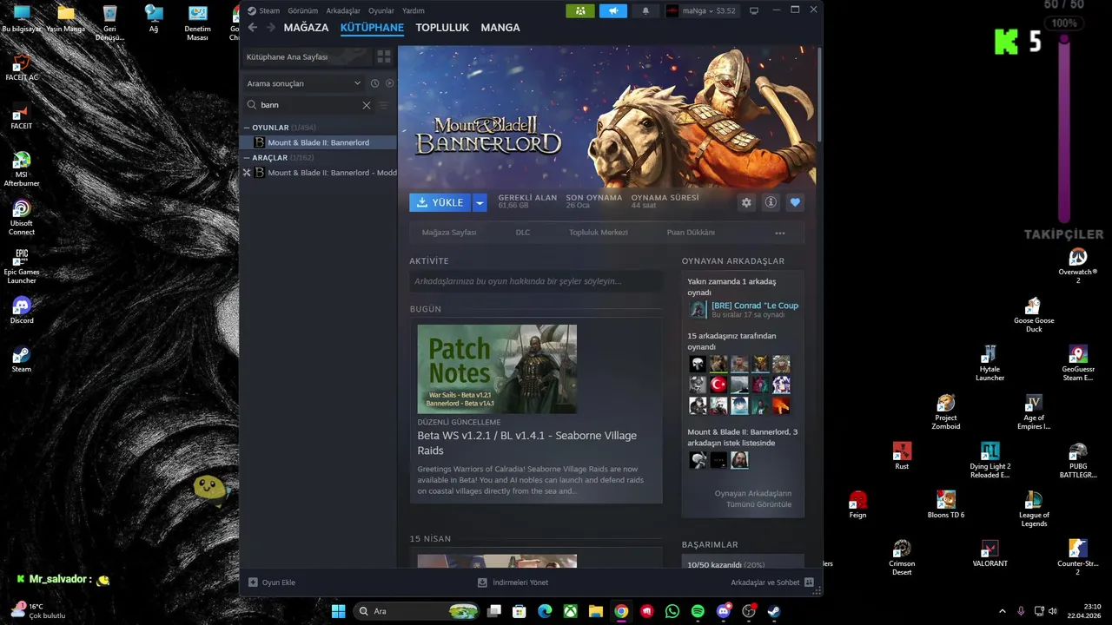Select Hytale Launcher desktop shortcut
Viewport: 1112px width, 625px height.
tap(990, 363)
